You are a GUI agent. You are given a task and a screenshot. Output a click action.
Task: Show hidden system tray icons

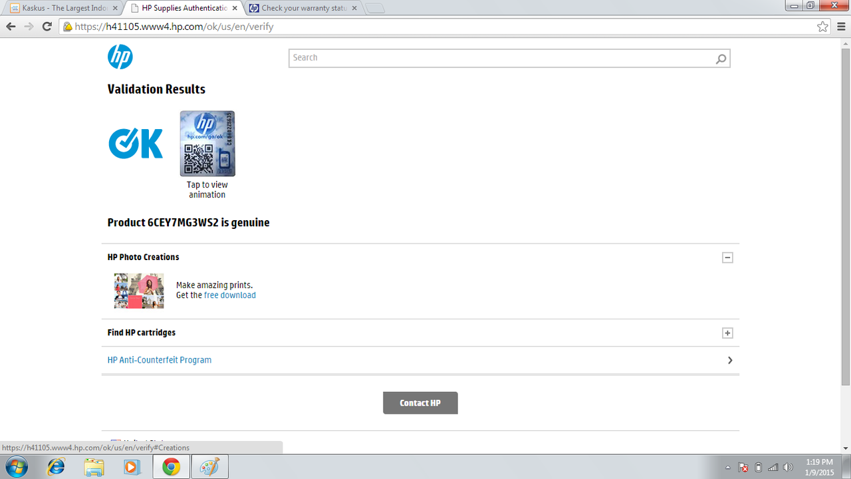pyautogui.click(x=728, y=468)
